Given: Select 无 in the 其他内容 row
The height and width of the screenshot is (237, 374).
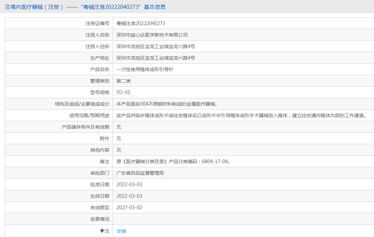Looking at the screenshot, I should 119,150.
